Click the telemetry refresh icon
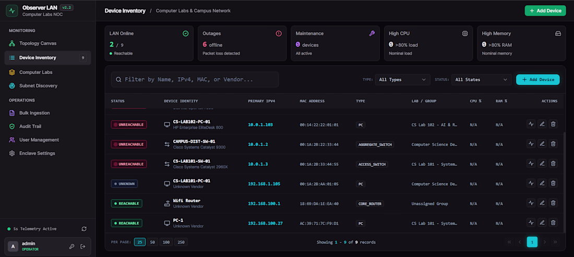 [x=84, y=229]
